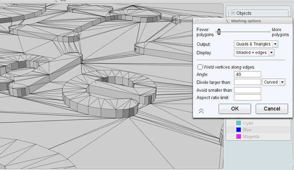Viewport: 294px width, 170px height.
Task: Select the Magenta color swatch
Action: 239,136
